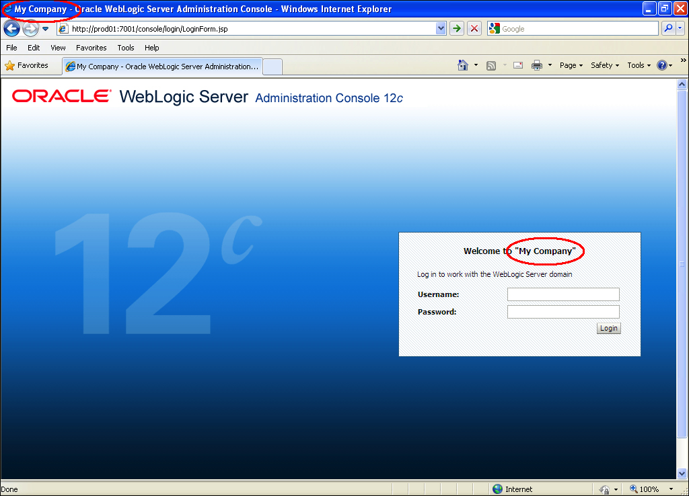Click the 'Administration Console 12c' header text

click(328, 98)
